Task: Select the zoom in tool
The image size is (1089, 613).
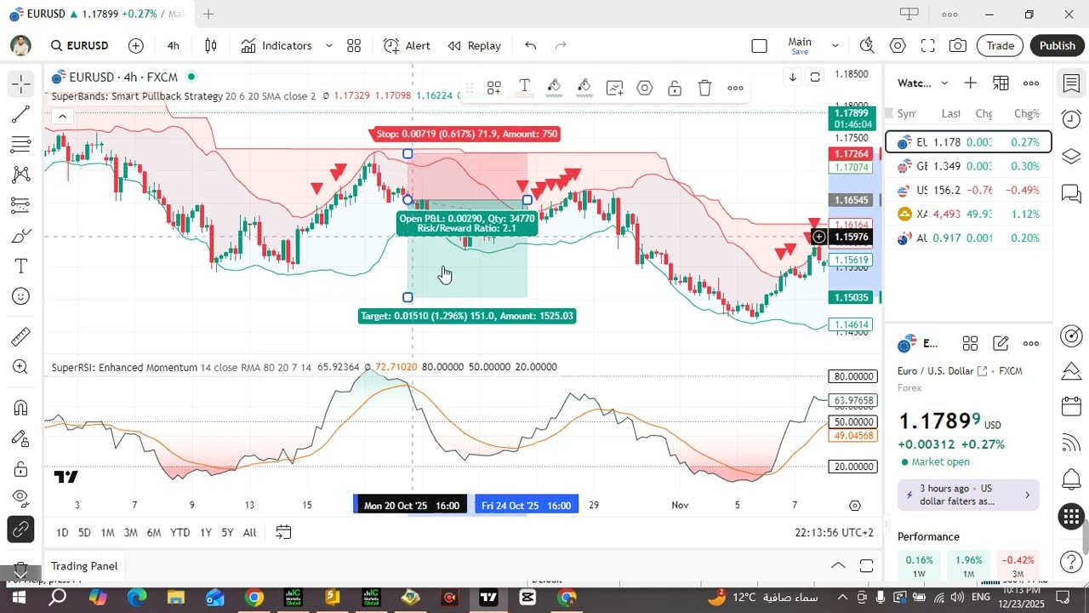Action: click(21, 367)
